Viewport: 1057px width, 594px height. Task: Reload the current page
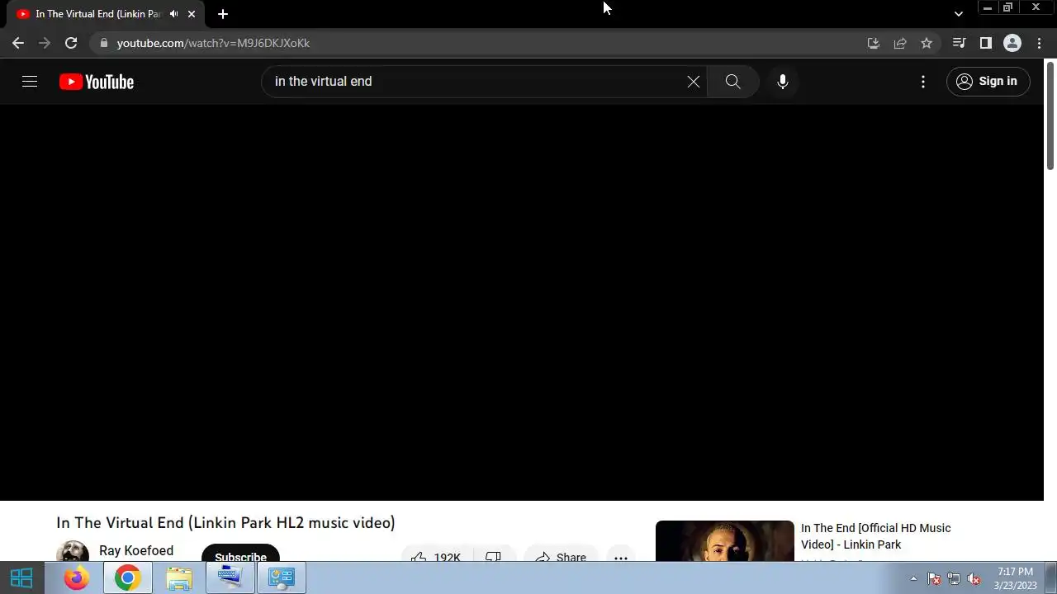pos(71,43)
